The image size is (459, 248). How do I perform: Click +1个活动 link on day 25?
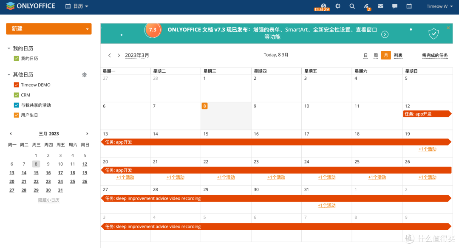(377, 177)
